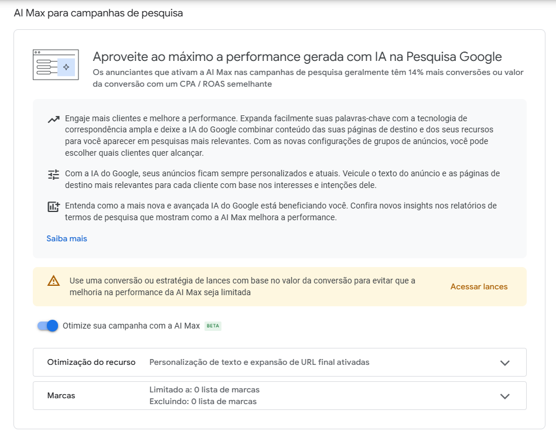Click the yellow warning triangle icon

click(x=53, y=281)
